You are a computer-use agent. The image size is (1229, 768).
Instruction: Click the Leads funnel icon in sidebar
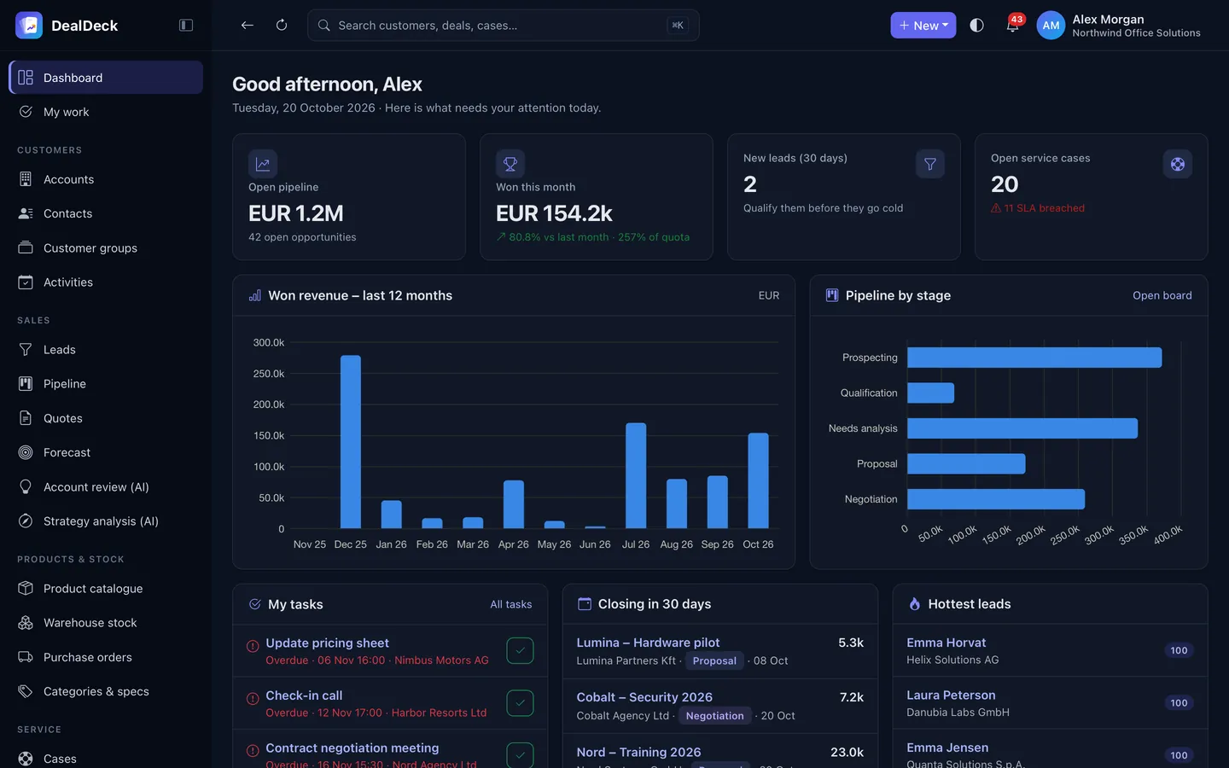pyautogui.click(x=26, y=350)
